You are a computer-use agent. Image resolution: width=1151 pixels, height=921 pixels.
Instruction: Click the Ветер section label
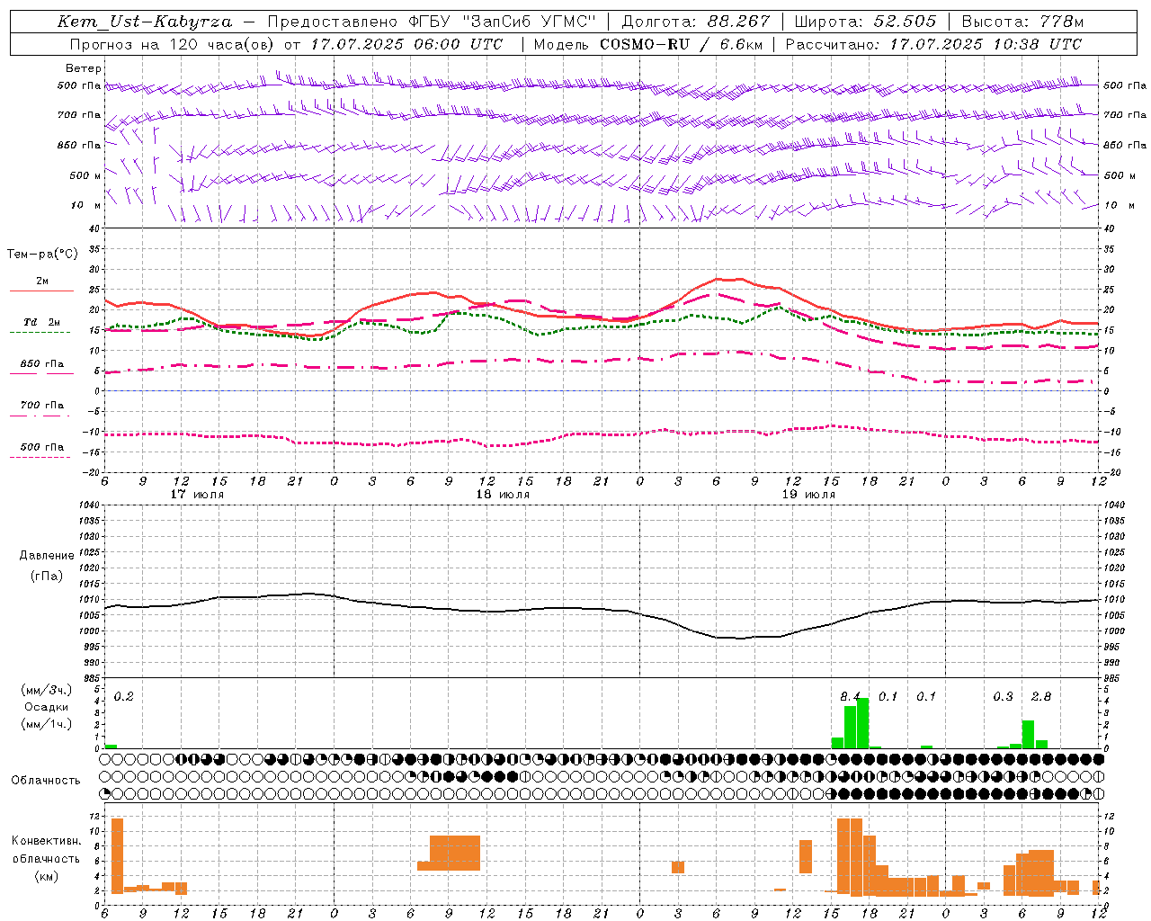click(84, 68)
